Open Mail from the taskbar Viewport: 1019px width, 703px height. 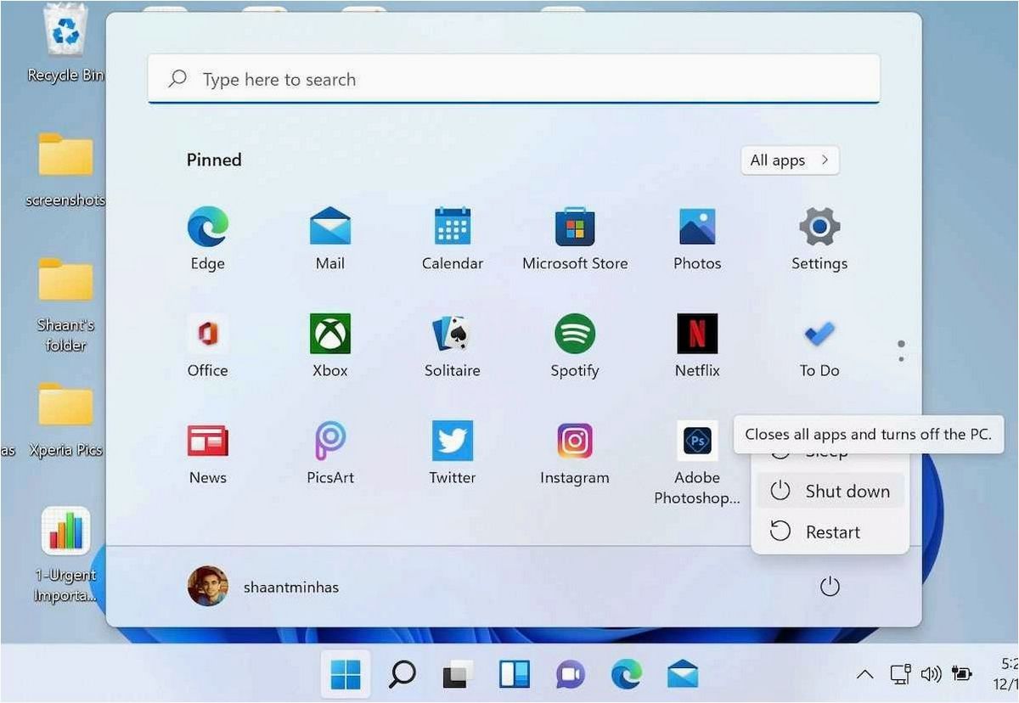[682, 675]
